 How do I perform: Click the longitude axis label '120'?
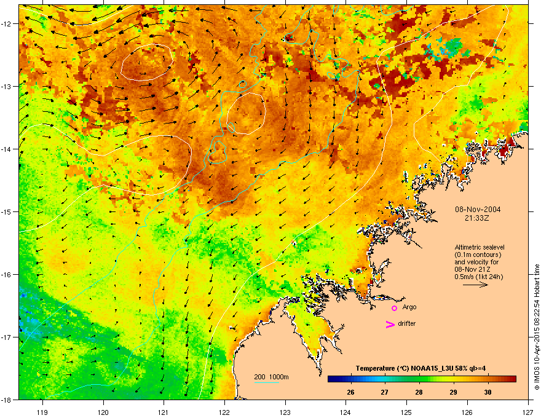coord(103,412)
